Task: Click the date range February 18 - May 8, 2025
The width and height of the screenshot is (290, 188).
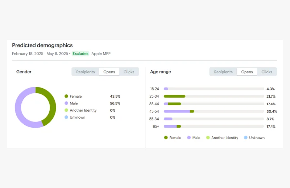Action: coord(40,54)
